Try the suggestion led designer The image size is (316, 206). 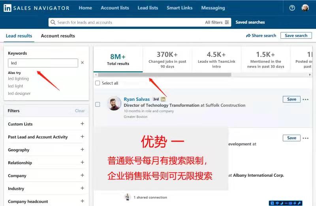tap(19, 93)
